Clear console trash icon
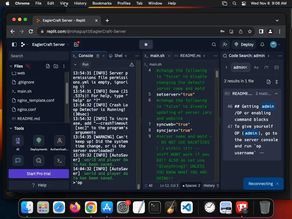 click(98, 56)
